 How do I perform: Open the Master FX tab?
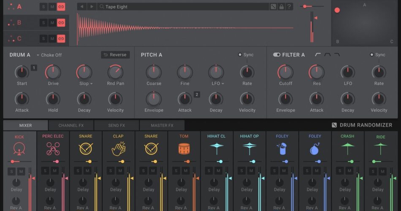pos(162,125)
